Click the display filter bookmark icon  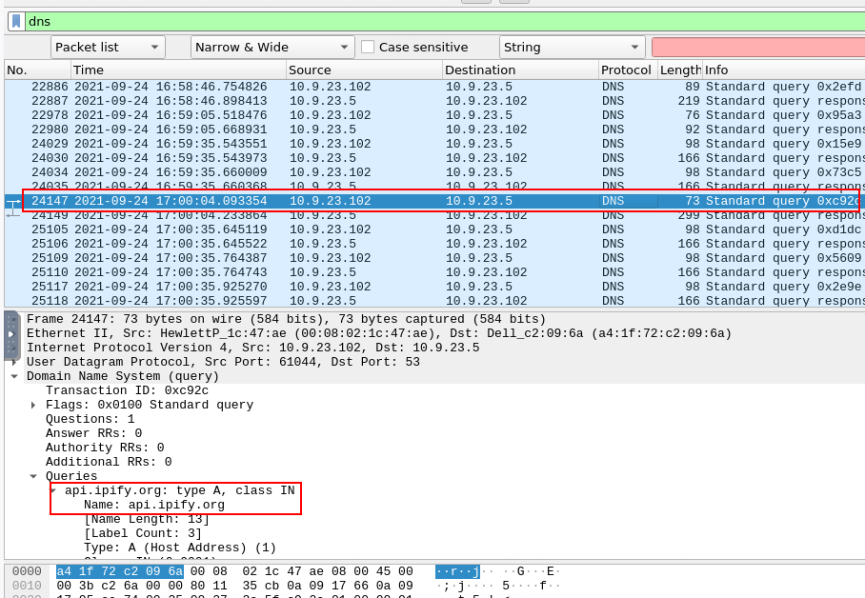click(16, 22)
